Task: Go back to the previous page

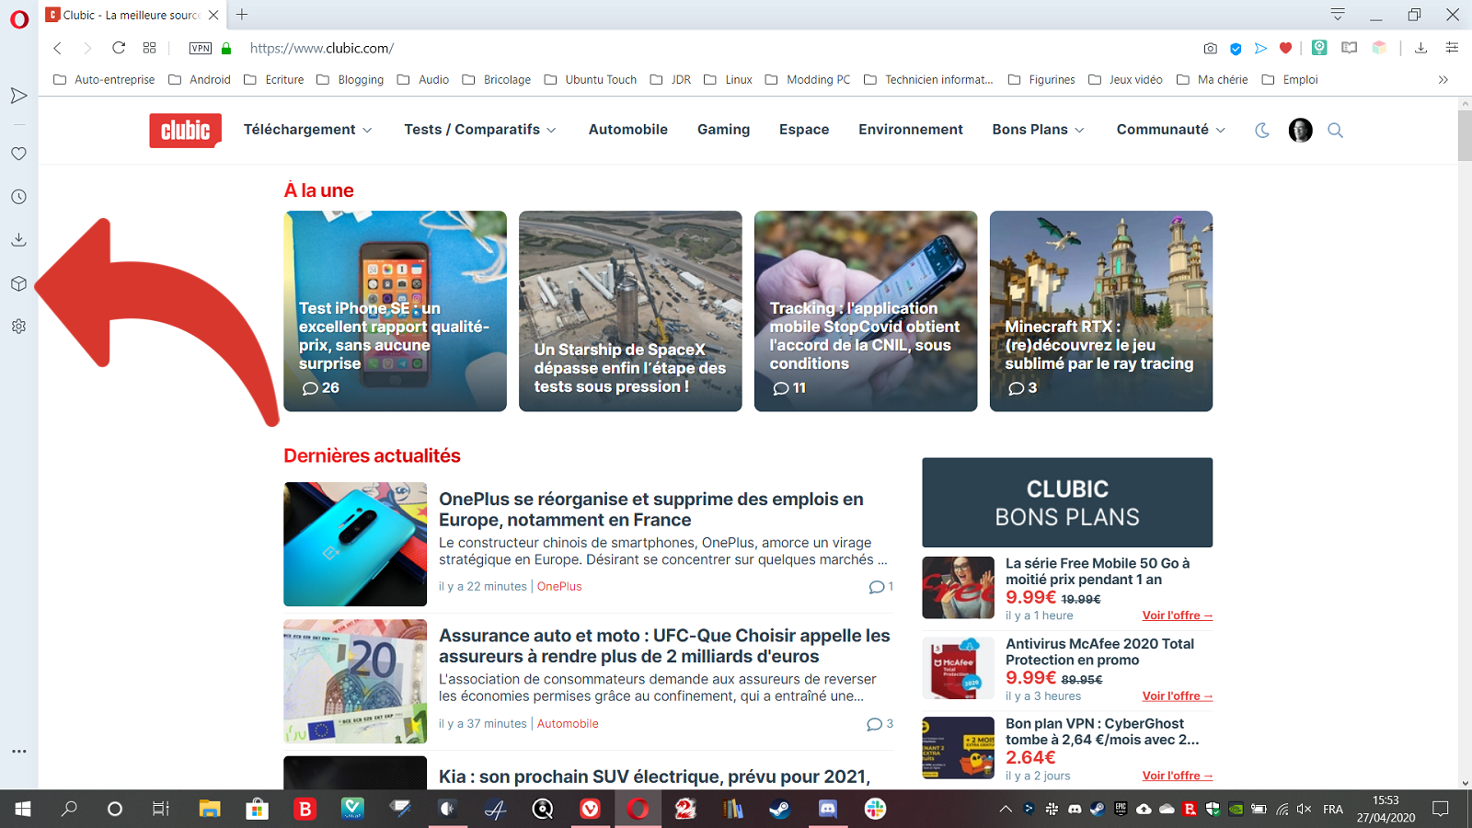Action: (x=57, y=48)
